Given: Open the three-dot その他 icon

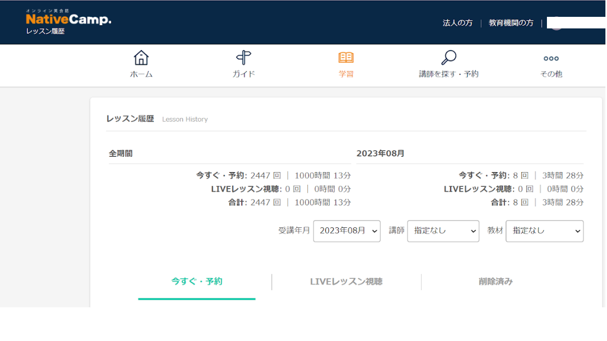Looking at the screenshot, I should pos(551,58).
